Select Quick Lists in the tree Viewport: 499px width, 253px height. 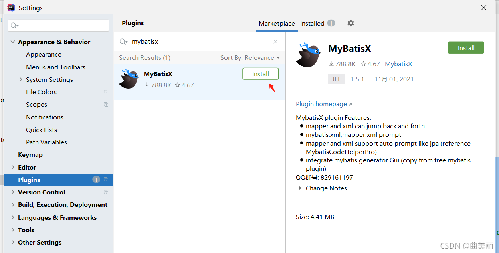point(41,130)
